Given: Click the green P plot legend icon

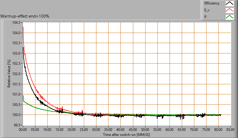Looking at the screenshot, I should [x=229, y=17].
